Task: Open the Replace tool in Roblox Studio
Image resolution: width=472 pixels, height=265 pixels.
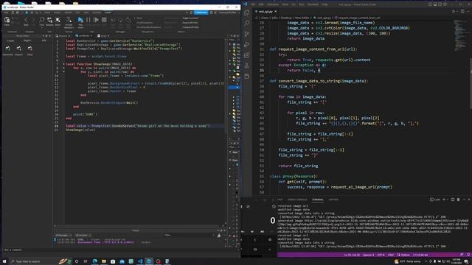Action: pos(49,21)
